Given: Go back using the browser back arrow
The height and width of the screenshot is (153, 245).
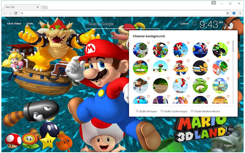Looking at the screenshot, I should click(5, 13).
